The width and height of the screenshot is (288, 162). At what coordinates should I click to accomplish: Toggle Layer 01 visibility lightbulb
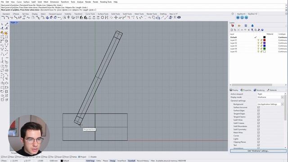tap(258, 40)
